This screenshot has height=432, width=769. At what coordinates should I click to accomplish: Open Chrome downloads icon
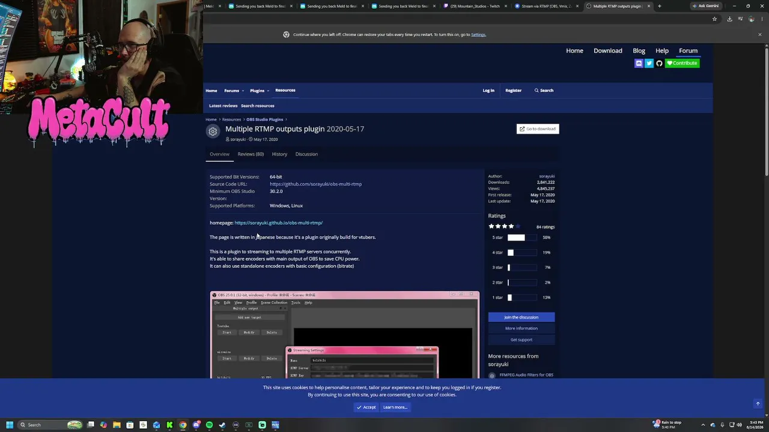click(x=729, y=19)
